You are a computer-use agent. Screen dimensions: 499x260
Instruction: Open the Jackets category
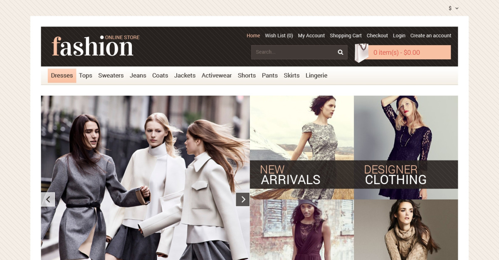185,75
